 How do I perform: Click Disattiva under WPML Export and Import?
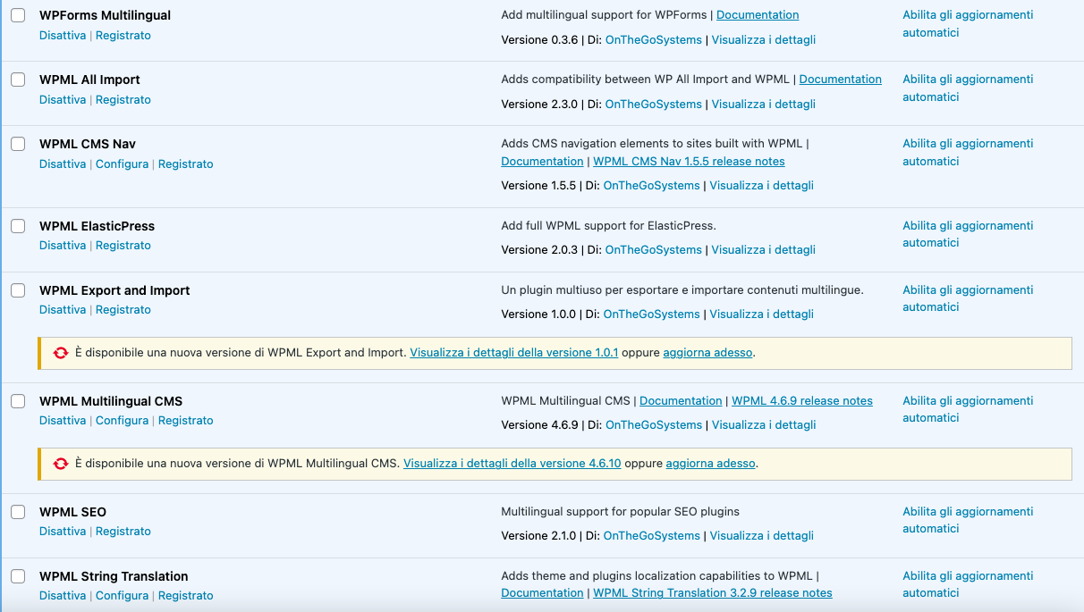click(x=63, y=309)
